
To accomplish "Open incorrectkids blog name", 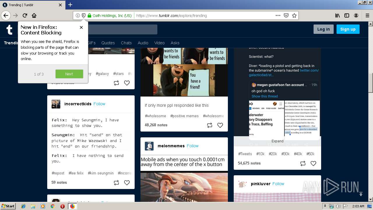I will (x=78, y=104).
